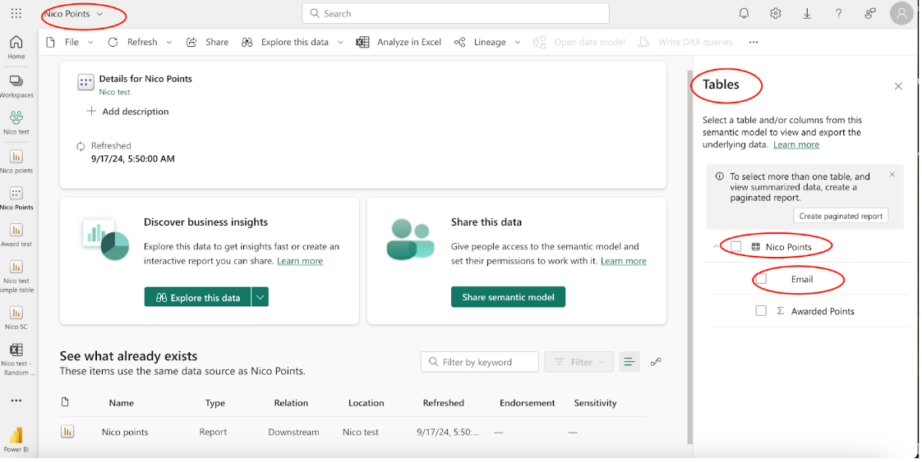Click Lineage in the toolbar
Screen dimensions: 922x462
(481, 43)
